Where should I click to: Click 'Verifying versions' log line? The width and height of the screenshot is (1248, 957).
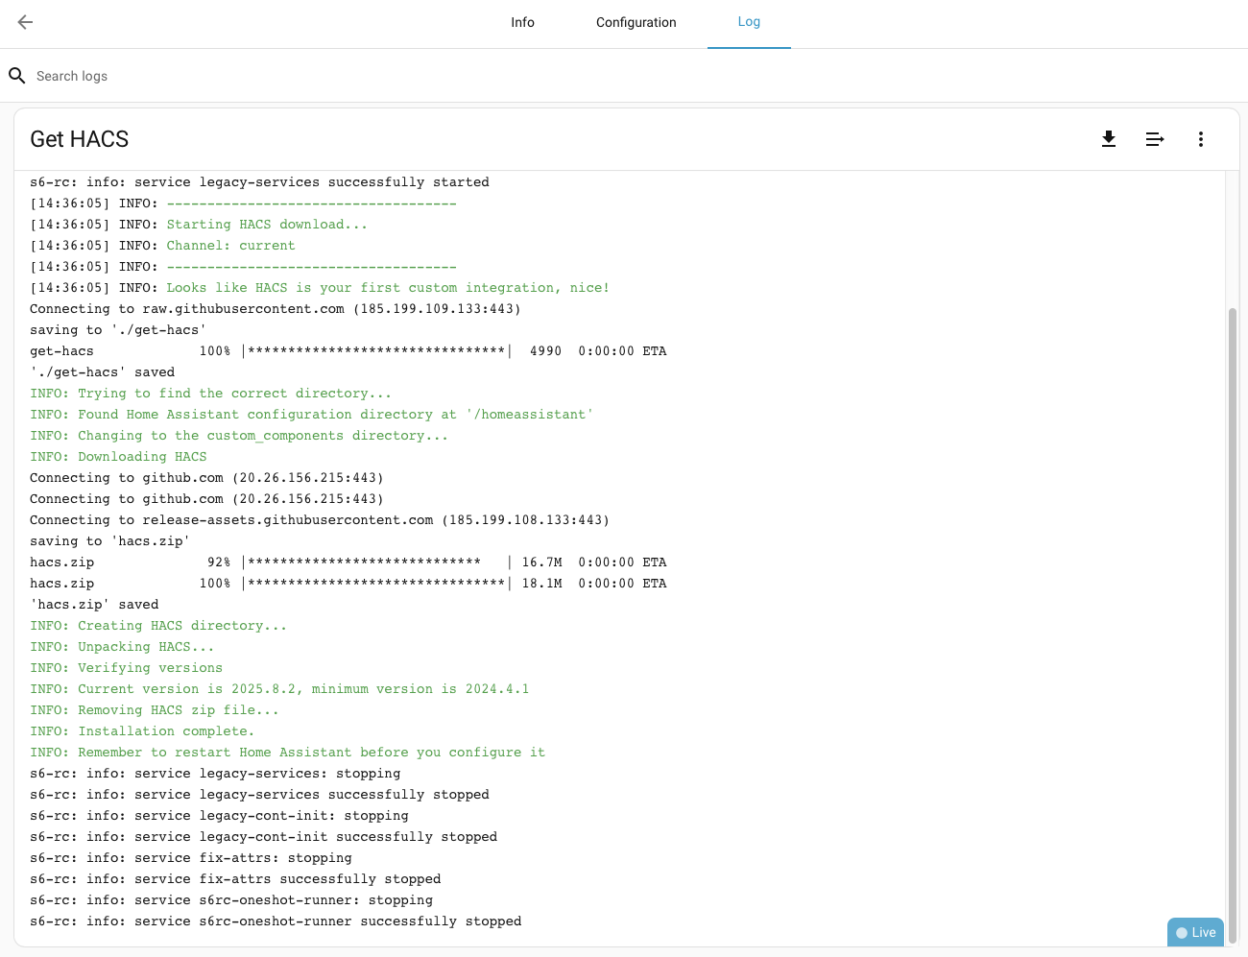(x=127, y=668)
